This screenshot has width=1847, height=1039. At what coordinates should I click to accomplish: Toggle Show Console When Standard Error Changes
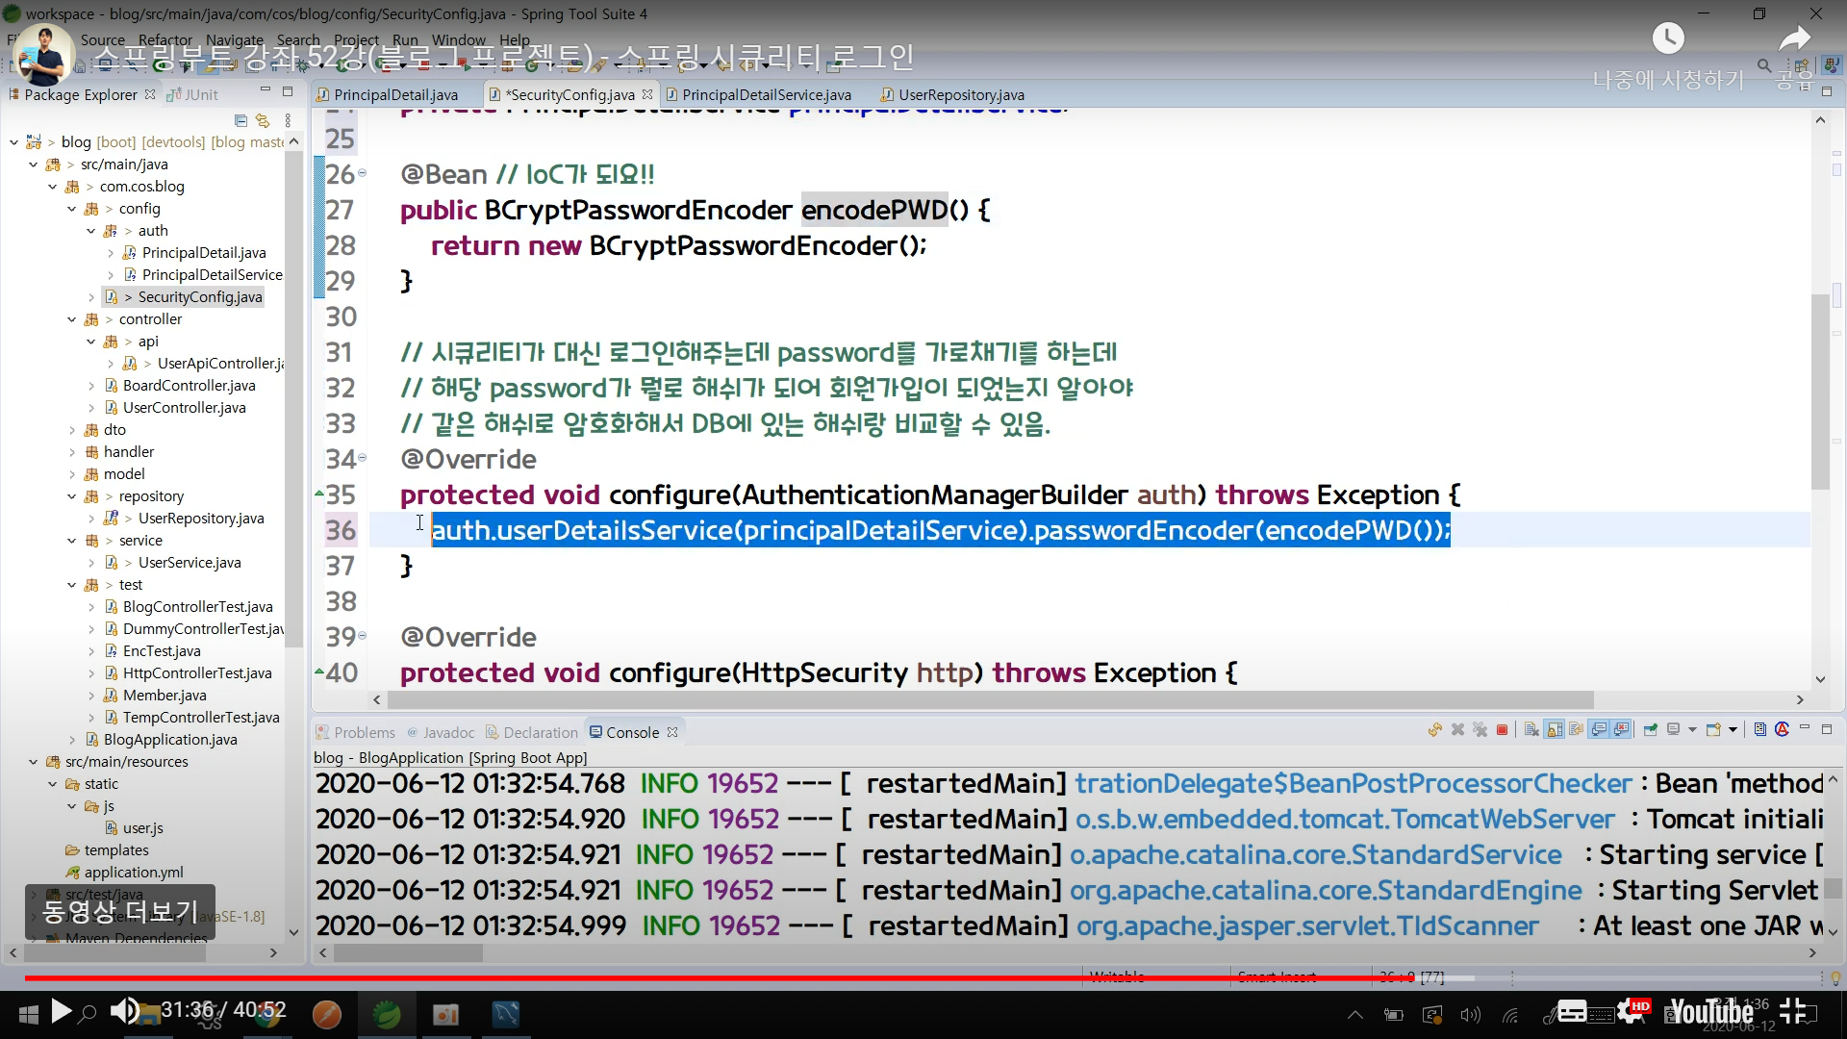click(x=1621, y=730)
